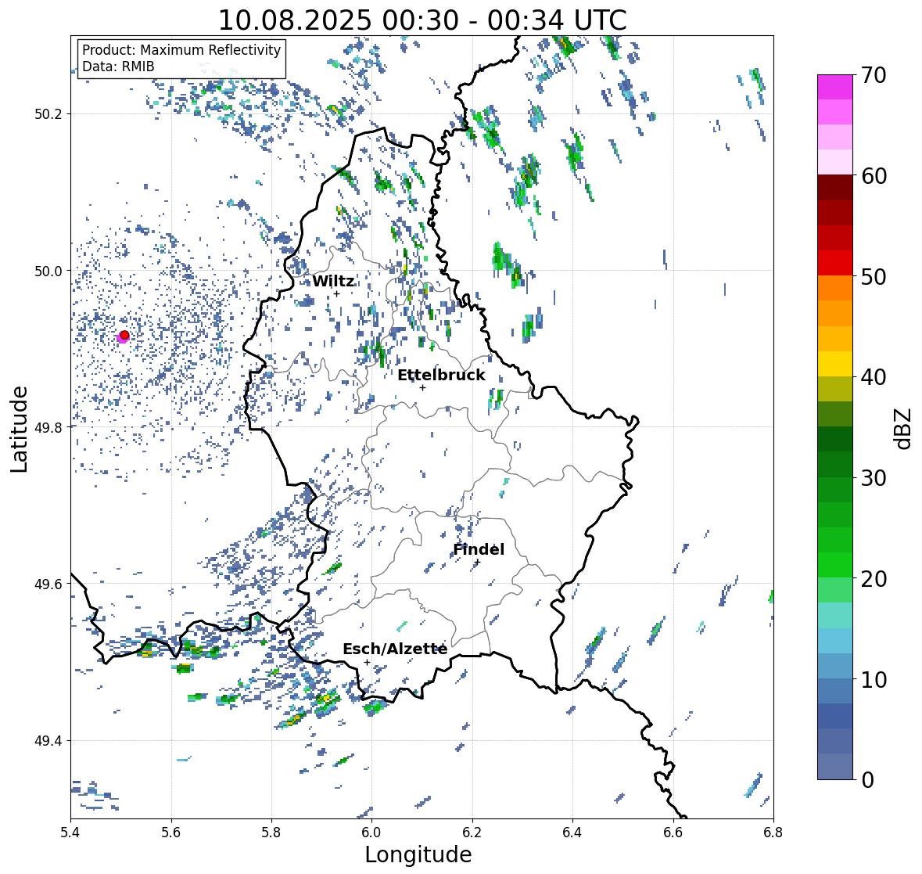Click the dark maroon colorbar swatch below 60
Image resolution: width=922 pixels, height=874 pixels.
coord(835,188)
